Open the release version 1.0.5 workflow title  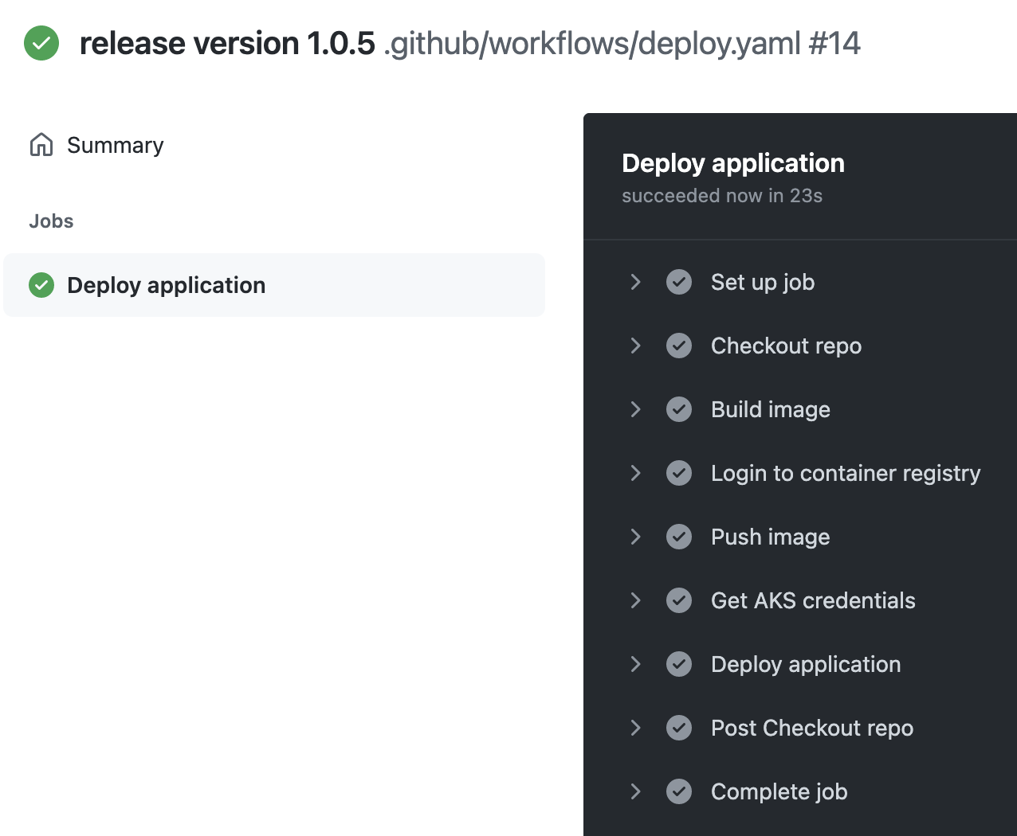[x=227, y=43]
